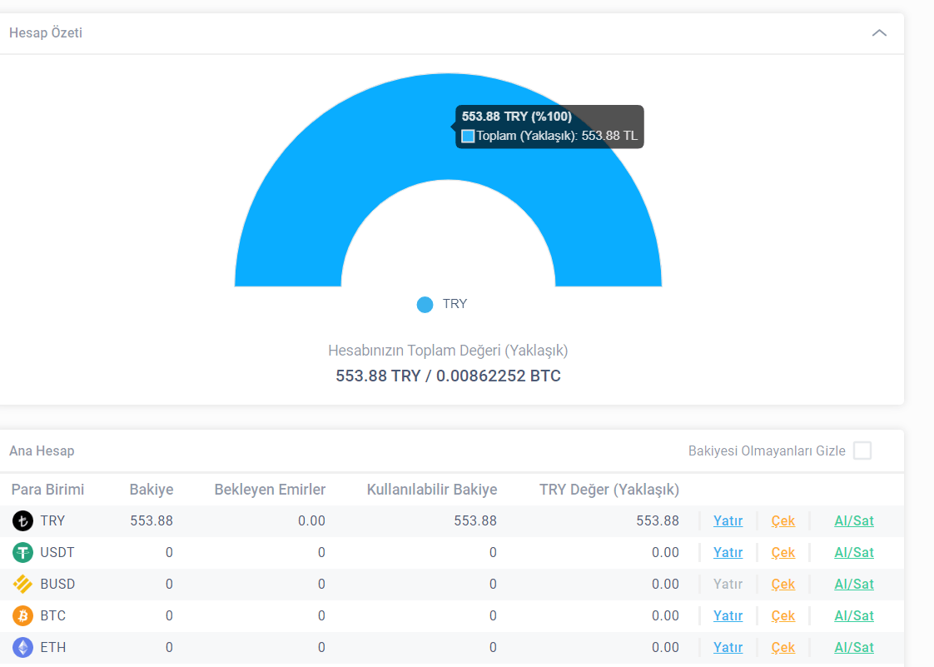Click Yatır for the BTC row
Viewport: 934px width, 667px height.
coord(728,615)
